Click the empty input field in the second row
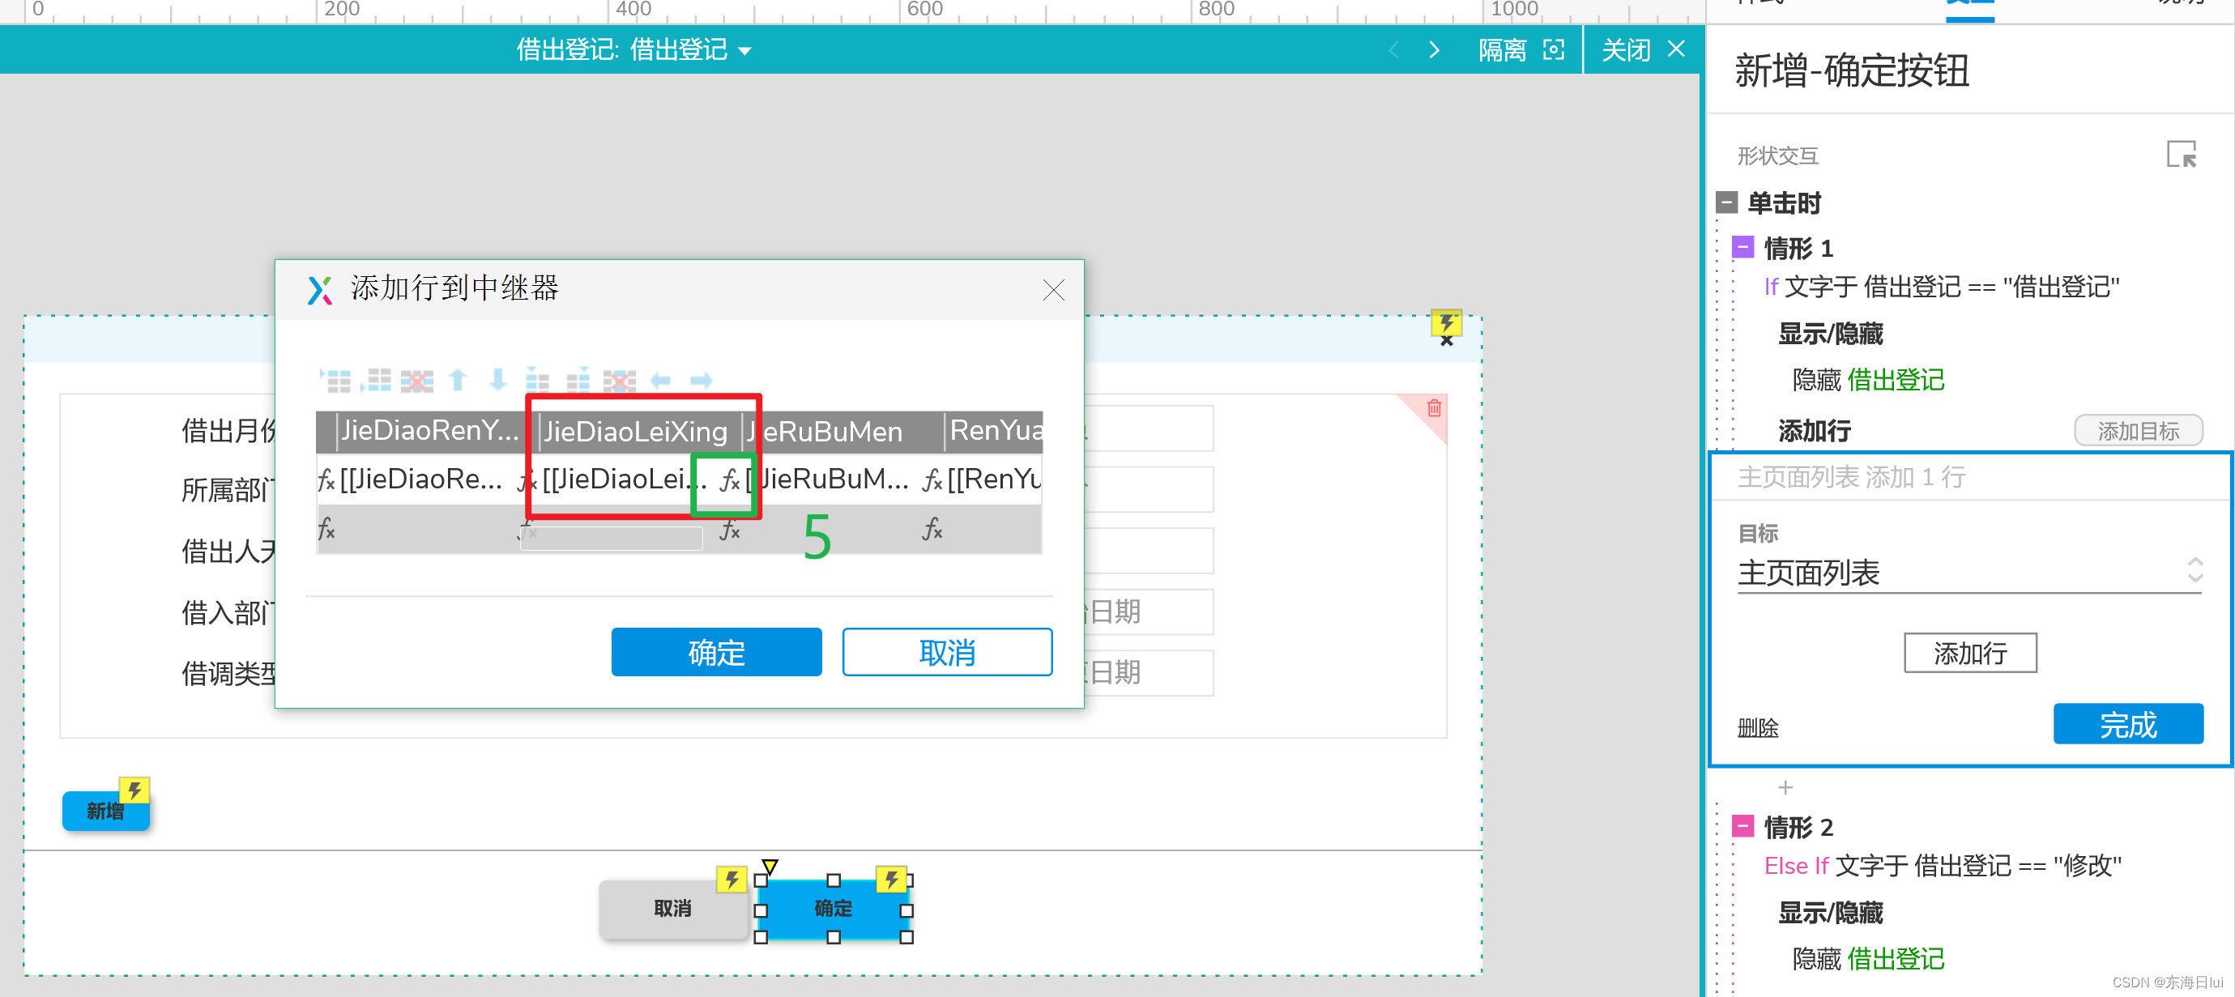The width and height of the screenshot is (2235, 997). [612, 537]
